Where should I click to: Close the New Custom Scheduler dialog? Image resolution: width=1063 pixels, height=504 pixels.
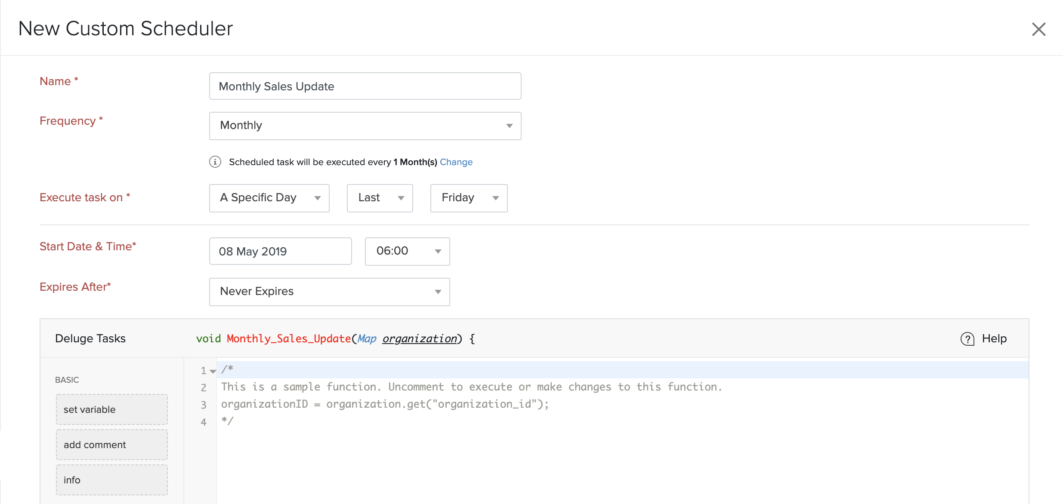1038,29
